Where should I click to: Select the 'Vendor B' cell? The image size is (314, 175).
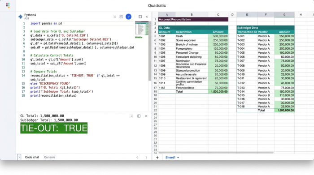pos(266,95)
